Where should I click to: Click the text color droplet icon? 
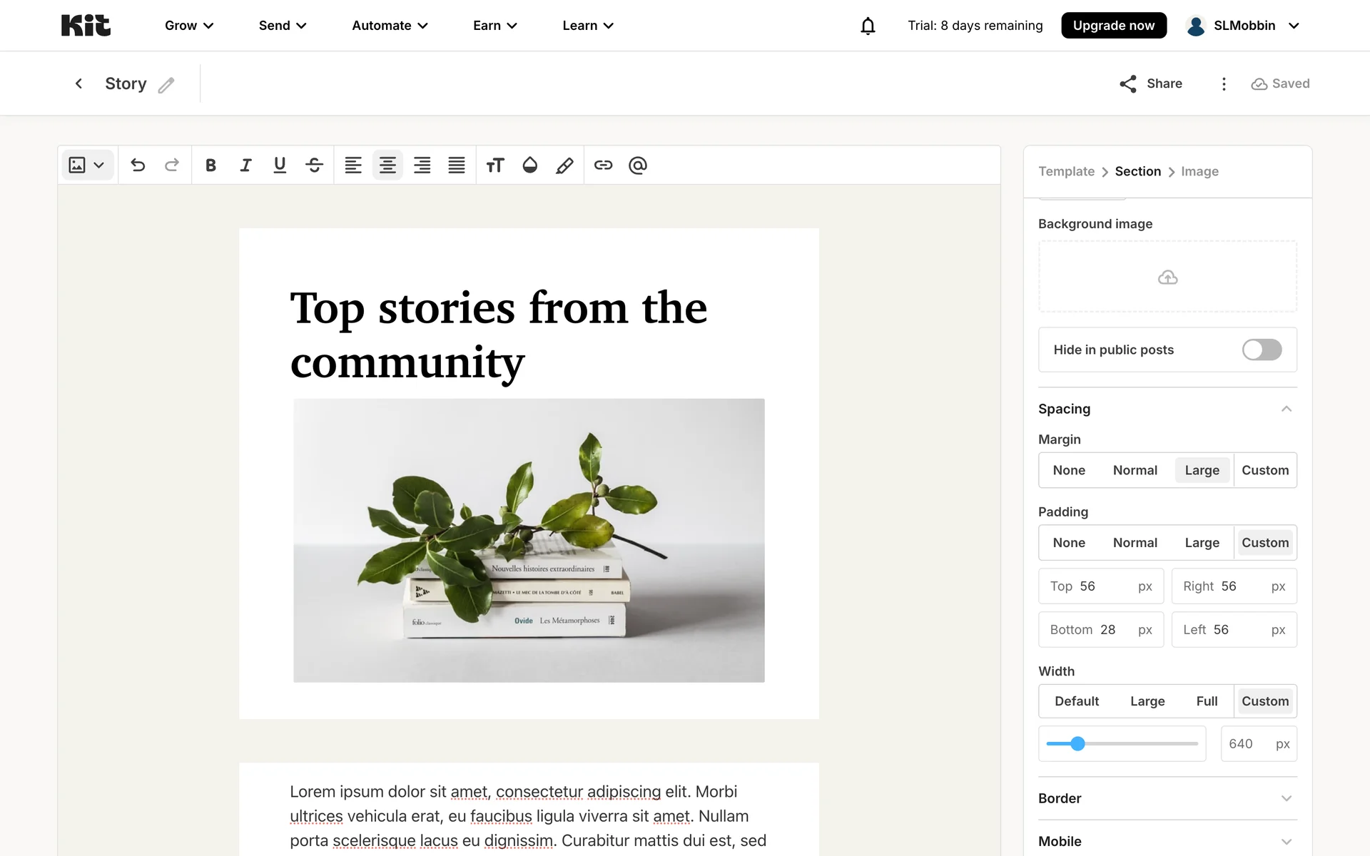point(529,165)
